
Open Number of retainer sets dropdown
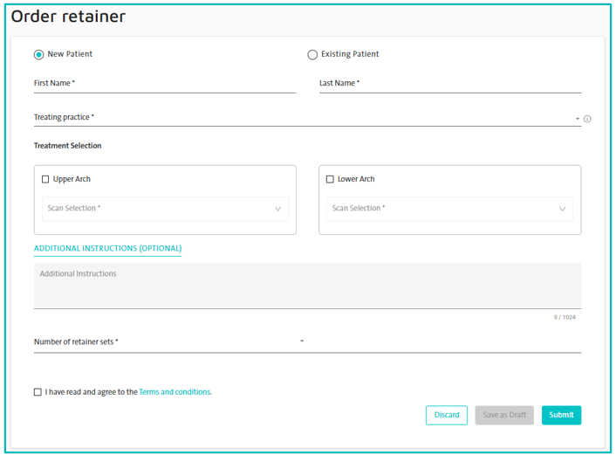302,341
